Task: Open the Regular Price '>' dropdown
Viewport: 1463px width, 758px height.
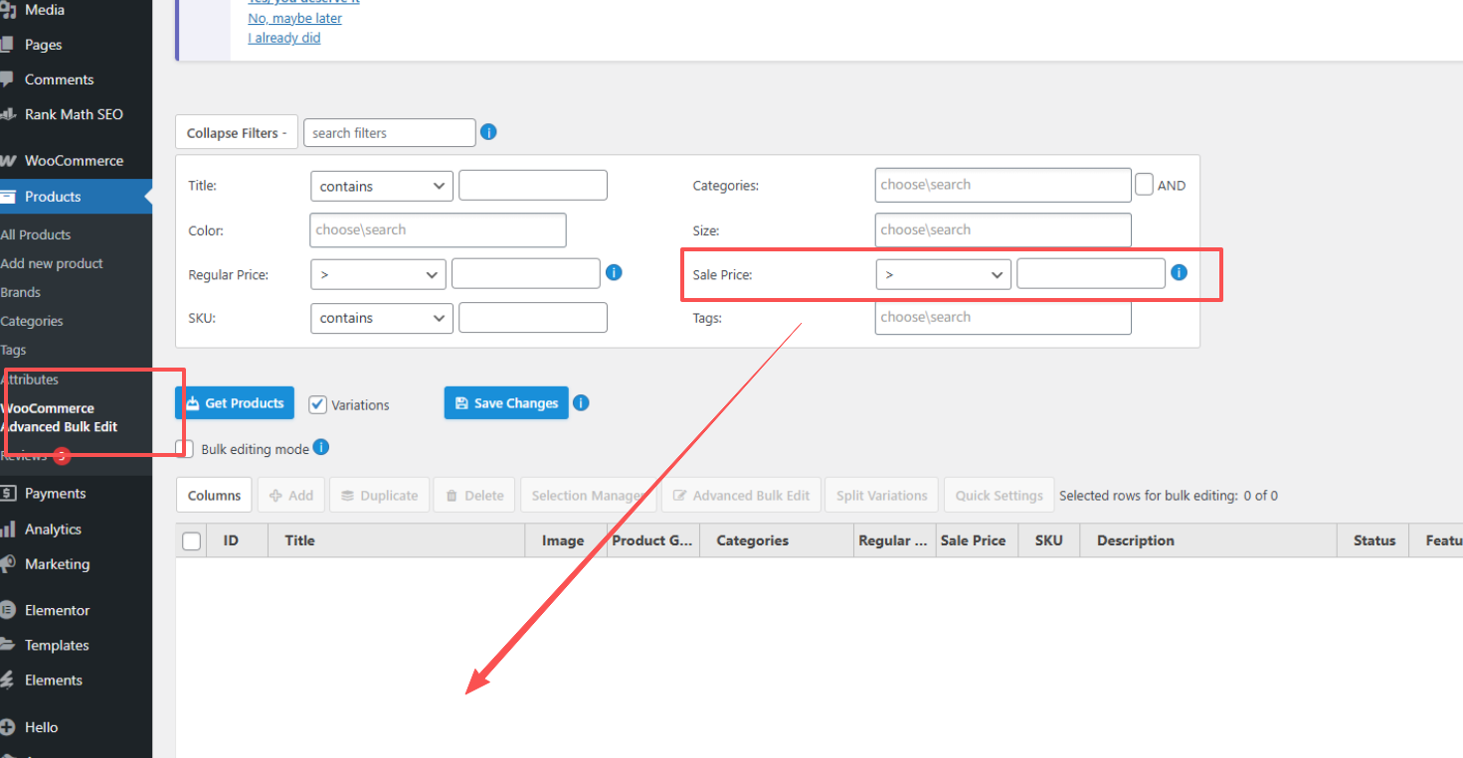Action: 378,274
